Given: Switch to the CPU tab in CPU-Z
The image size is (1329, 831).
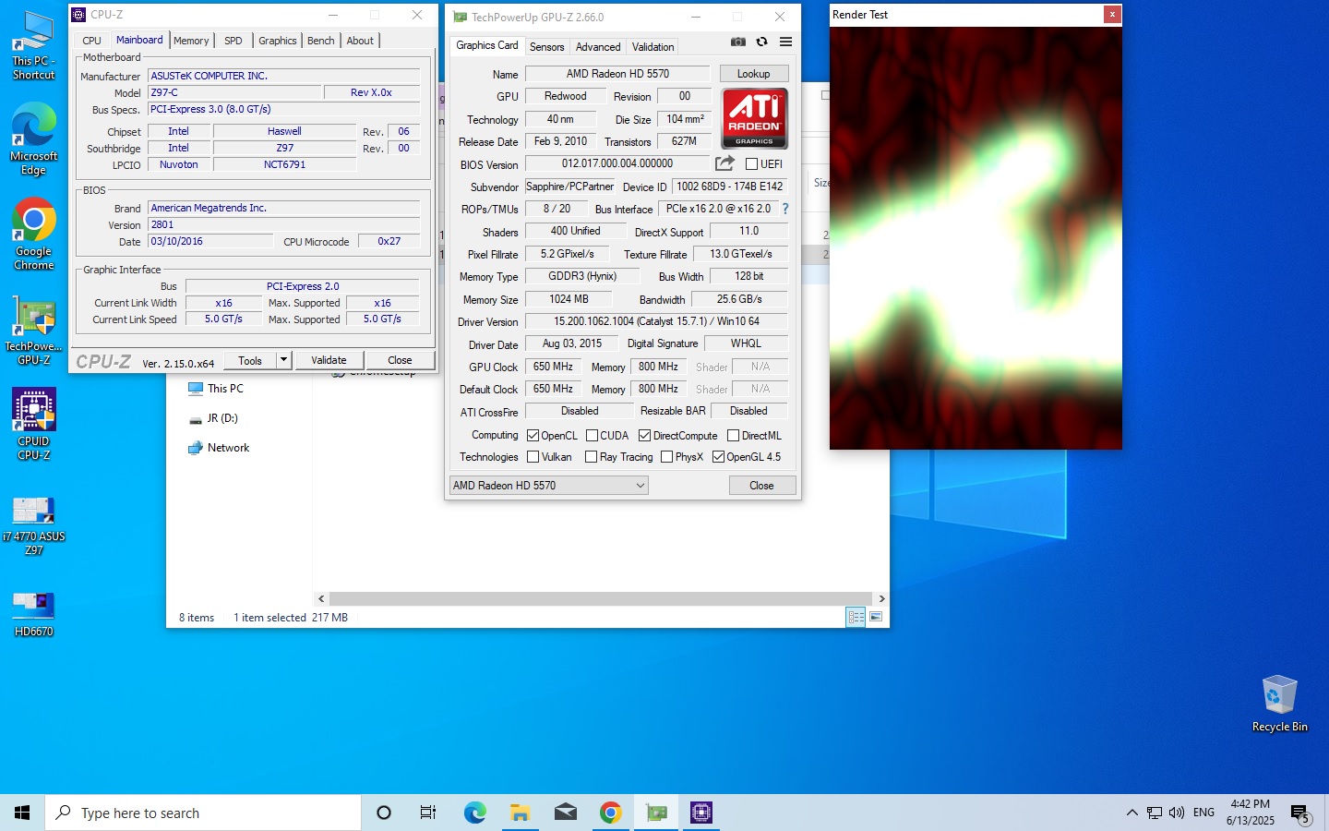Looking at the screenshot, I should [91, 41].
